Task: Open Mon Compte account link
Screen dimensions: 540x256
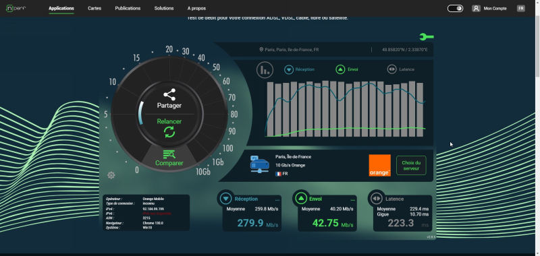Action: (x=489, y=8)
